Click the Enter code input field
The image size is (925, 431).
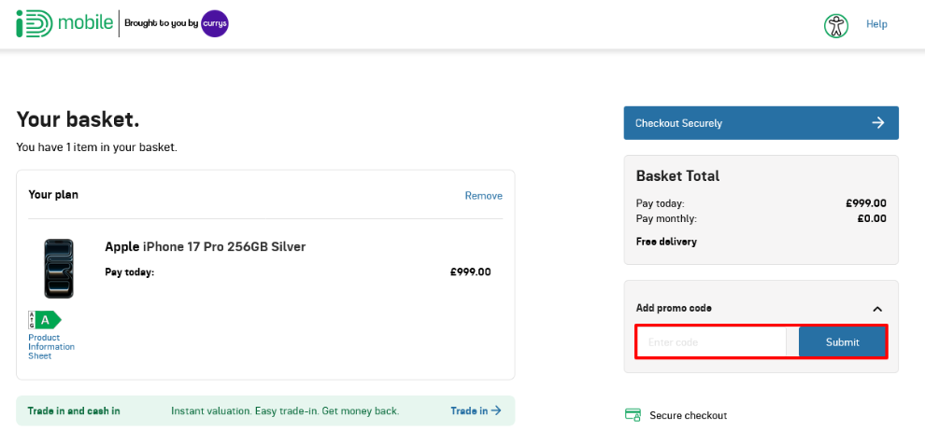click(711, 342)
